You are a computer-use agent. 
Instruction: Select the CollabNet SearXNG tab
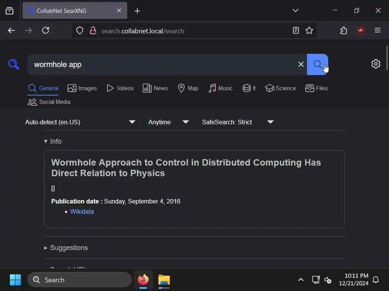pos(75,11)
